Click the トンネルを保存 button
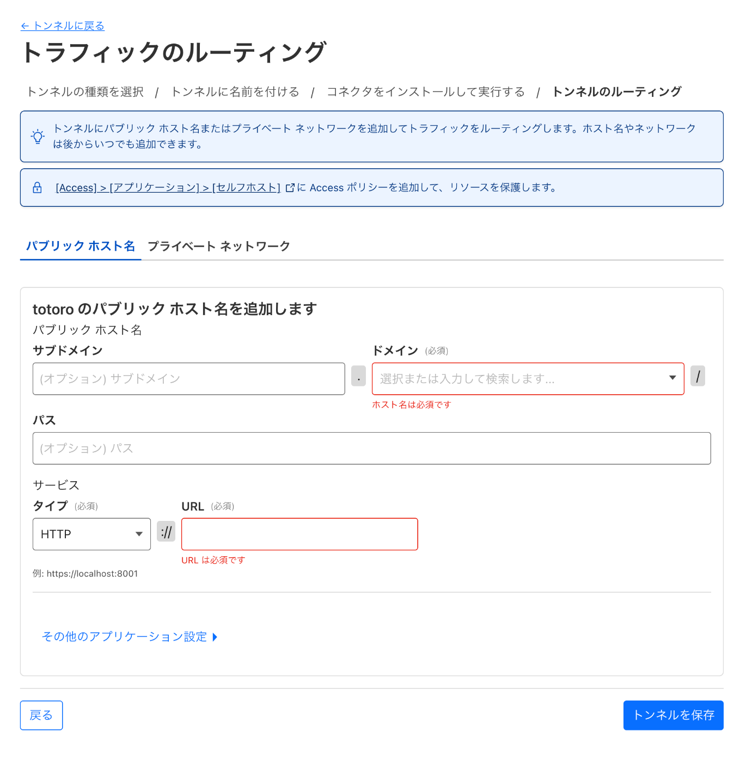 click(x=673, y=715)
